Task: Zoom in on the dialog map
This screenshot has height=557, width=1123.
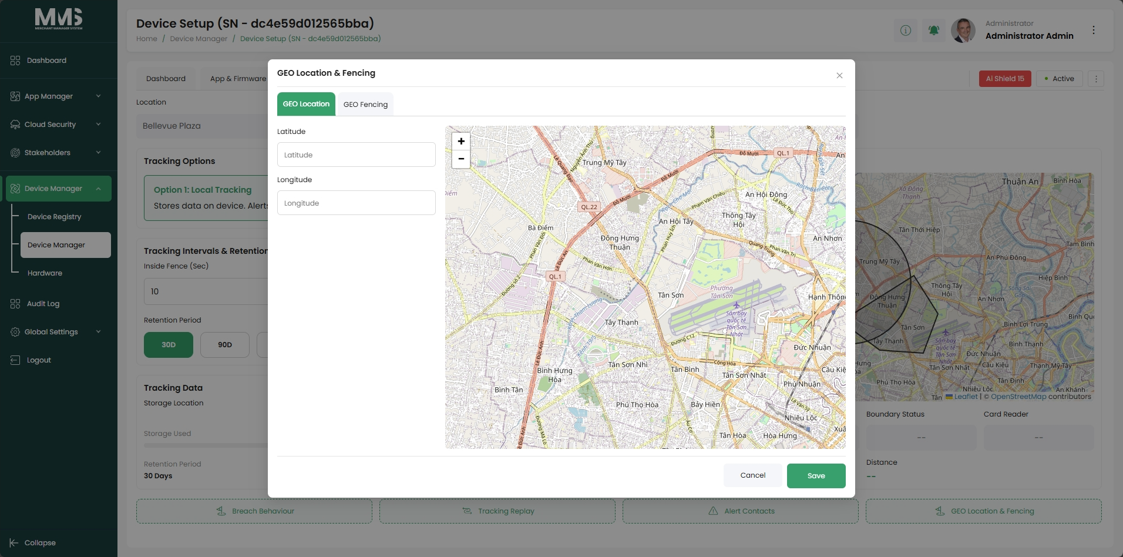Action: pyautogui.click(x=461, y=141)
